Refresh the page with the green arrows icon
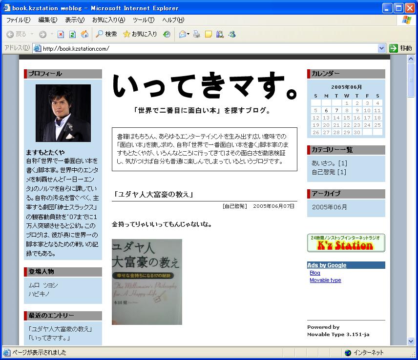The height and width of the screenshot is (360, 418). coord(72,34)
